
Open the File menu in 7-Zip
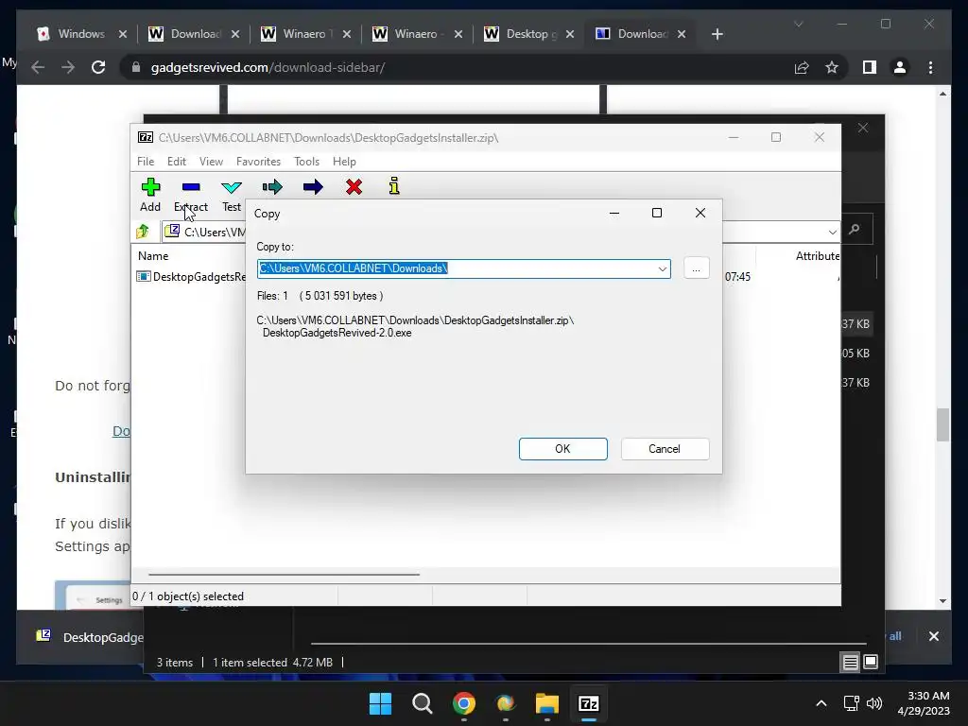click(x=146, y=161)
